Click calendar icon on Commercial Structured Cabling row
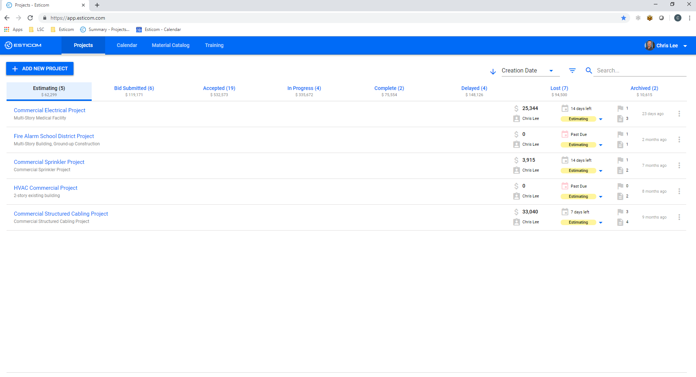This screenshot has width=696, height=377. click(x=565, y=212)
